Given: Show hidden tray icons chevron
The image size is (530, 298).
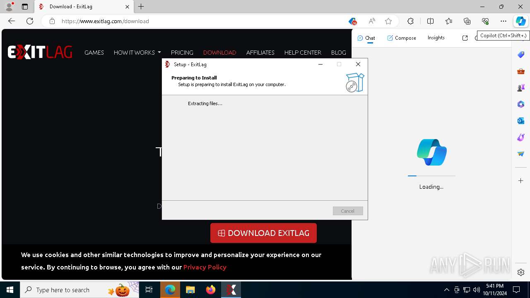Looking at the screenshot, I should [x=447, y=290].
